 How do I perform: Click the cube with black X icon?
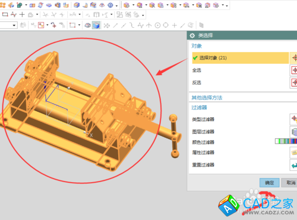(x=152, y=5)
